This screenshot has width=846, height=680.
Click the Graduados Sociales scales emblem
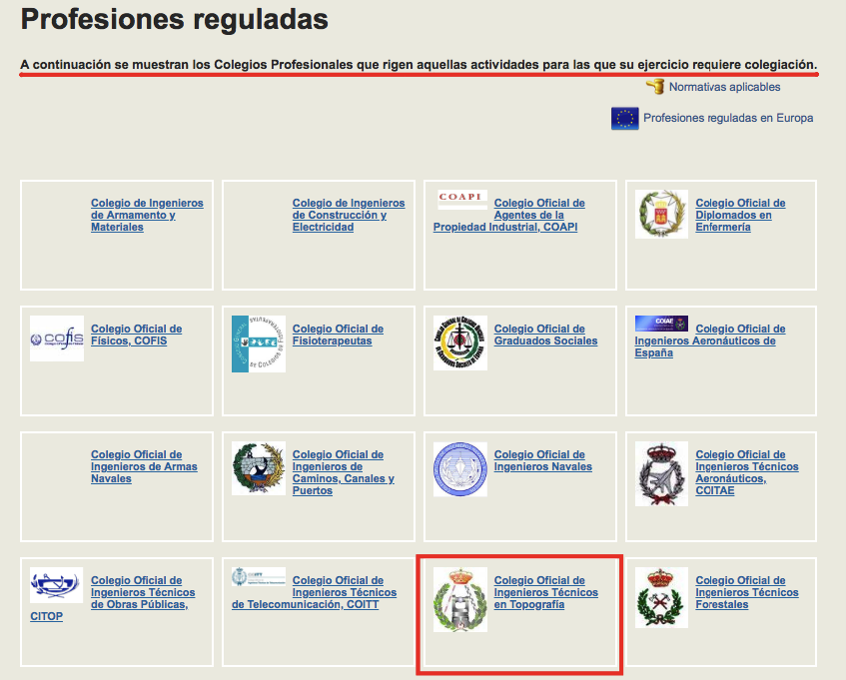(x=460, y=342)
